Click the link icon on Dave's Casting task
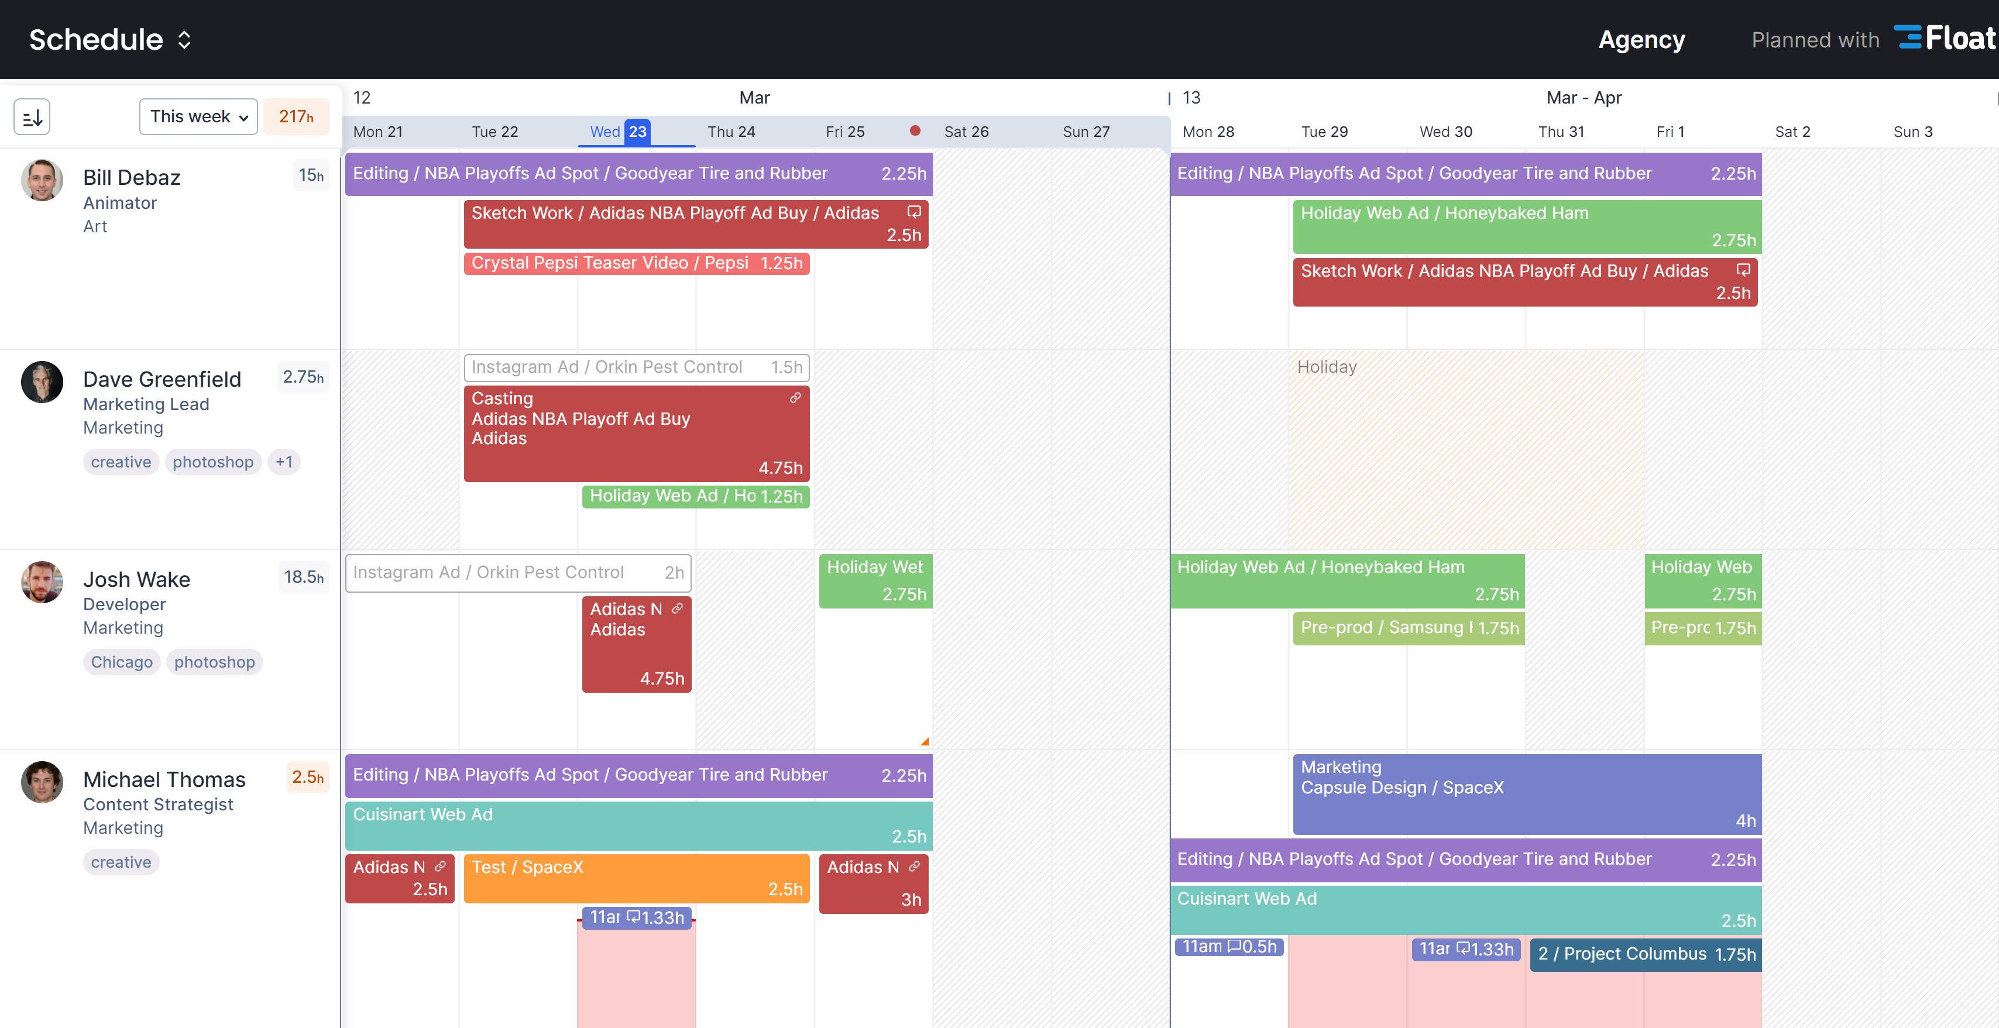Viewport: 1999px width, 1028px height. [x=795, y=397]
